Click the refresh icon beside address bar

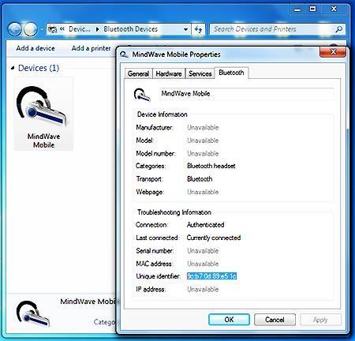(x=198, y=29)
